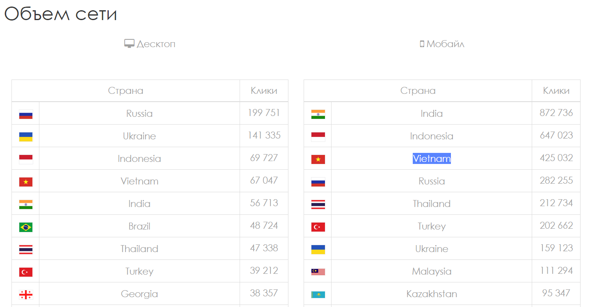
Task: Select the Десктоп heading label
Action: (x=156, y=44)
